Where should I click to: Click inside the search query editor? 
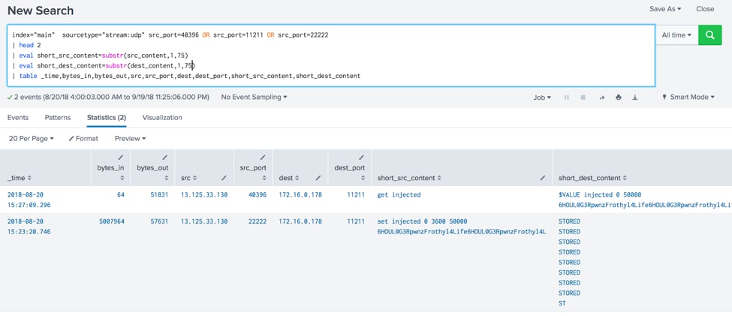click(331, 56)
